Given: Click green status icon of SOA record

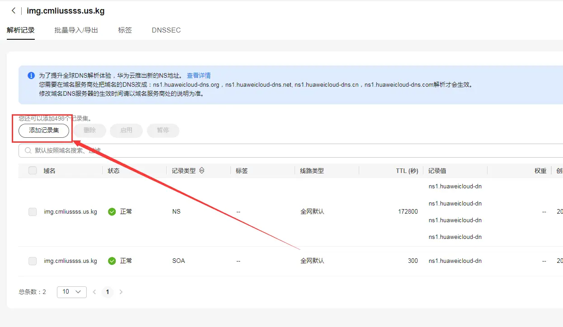Looking at the screenshot, I should tap(112, 261).
